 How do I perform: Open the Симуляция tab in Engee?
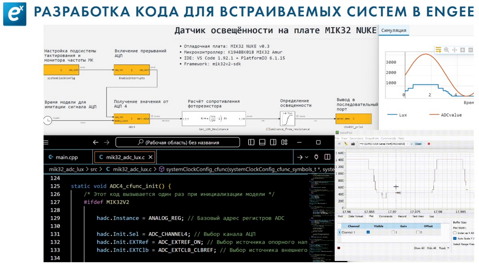pyautogui.click(x=394, y=30)
